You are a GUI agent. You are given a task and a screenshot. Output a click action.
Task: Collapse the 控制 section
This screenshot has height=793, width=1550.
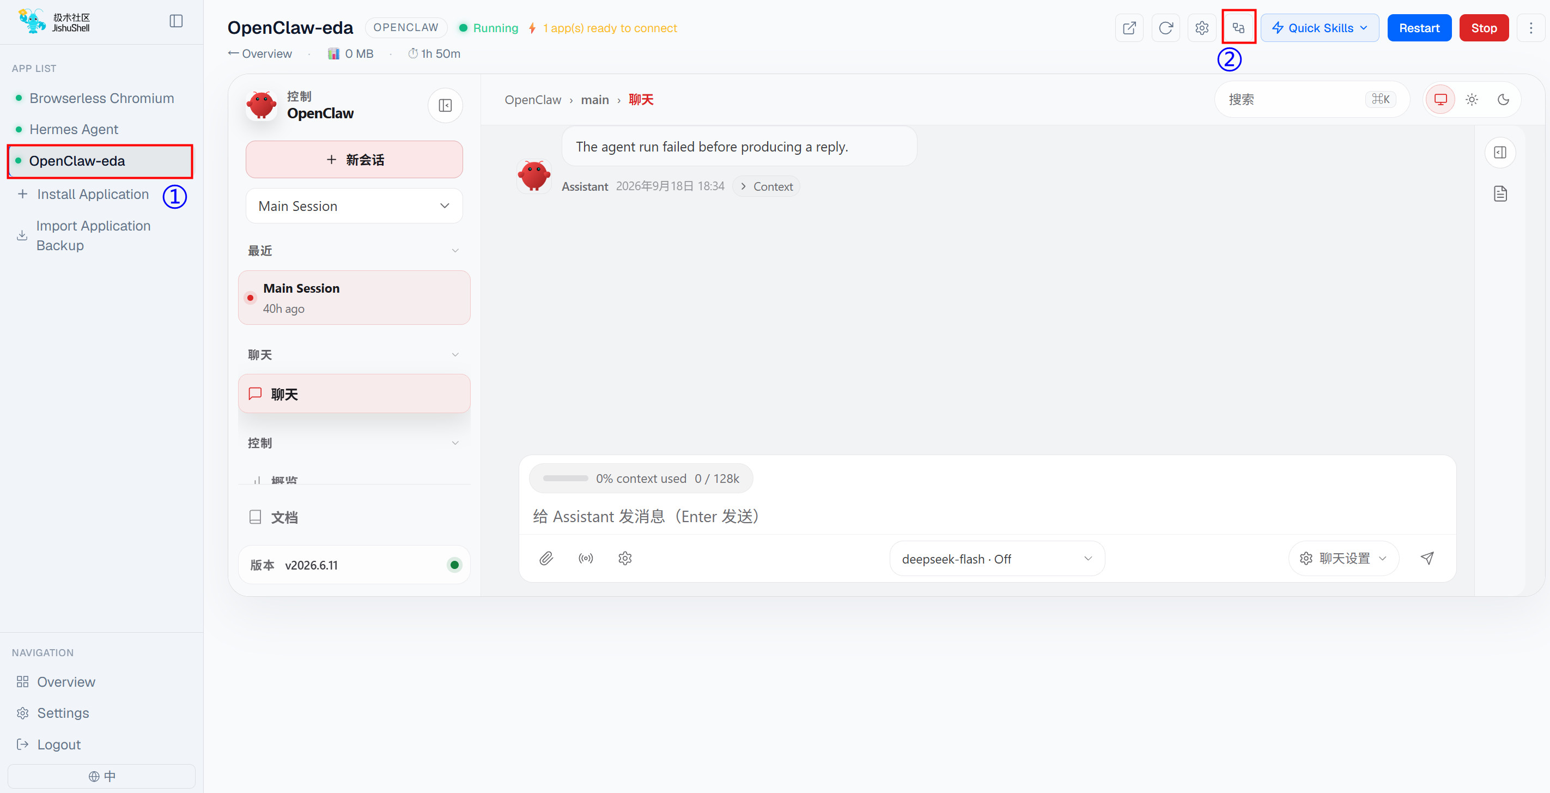click(354, 443)
